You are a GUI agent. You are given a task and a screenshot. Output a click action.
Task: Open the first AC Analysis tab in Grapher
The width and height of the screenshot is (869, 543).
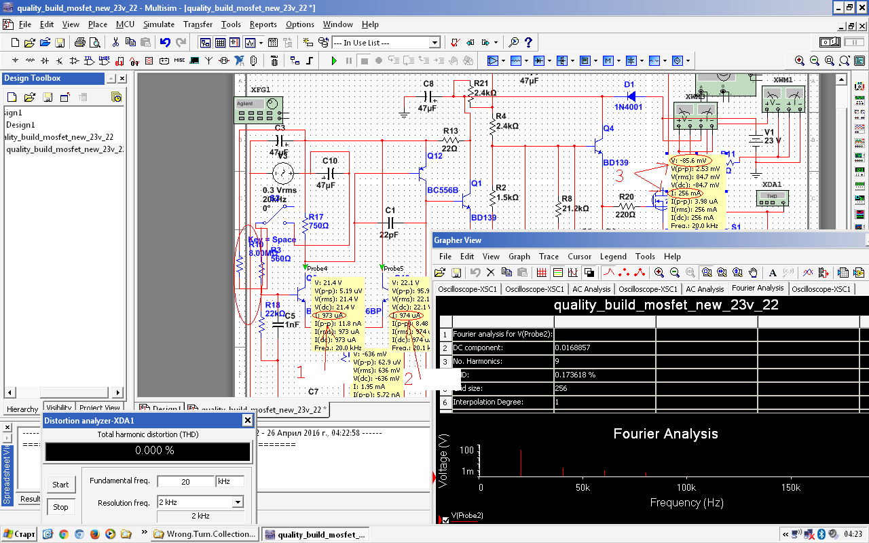[x=591, y=289]
